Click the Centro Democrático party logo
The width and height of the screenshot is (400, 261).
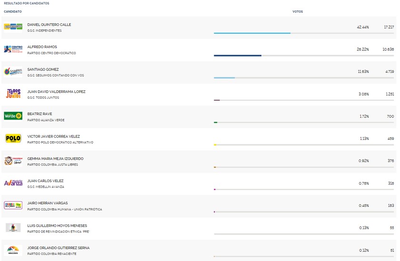pos(13,49)
